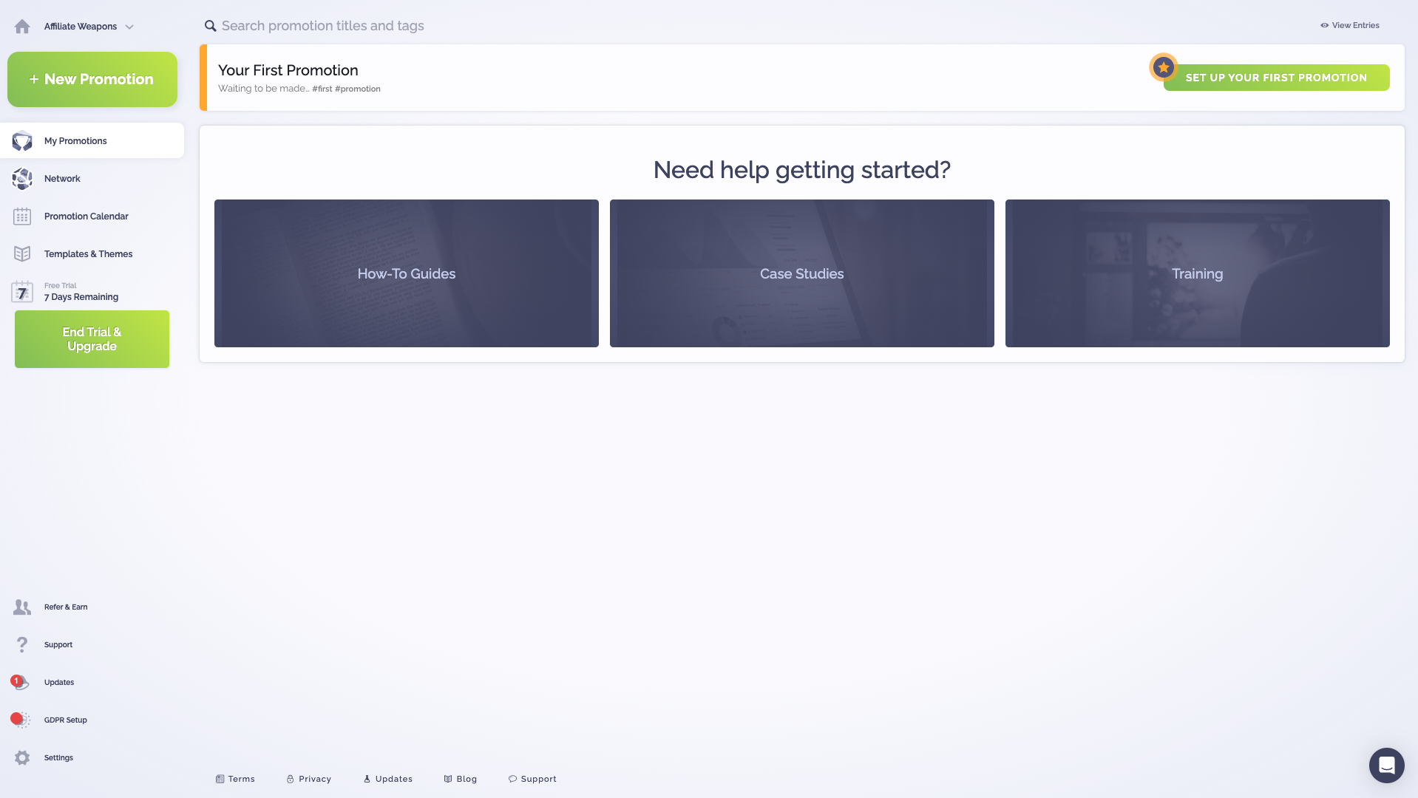Expand the Affiliate Weapons workspace dropdown
Screen dimensions: 1418x798
click(129, 26)
